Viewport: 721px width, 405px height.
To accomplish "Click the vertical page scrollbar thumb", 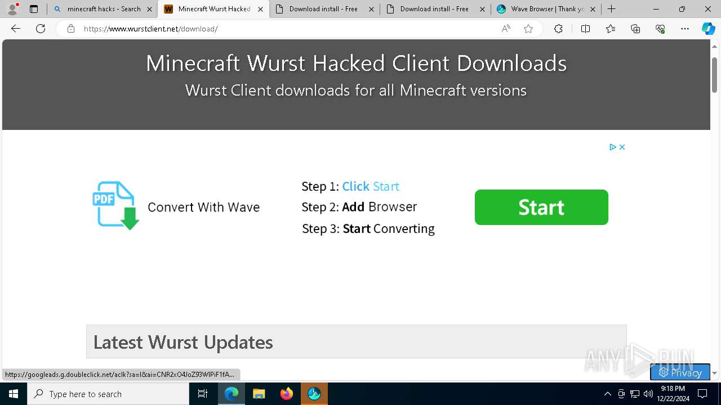I will [714, 75].
